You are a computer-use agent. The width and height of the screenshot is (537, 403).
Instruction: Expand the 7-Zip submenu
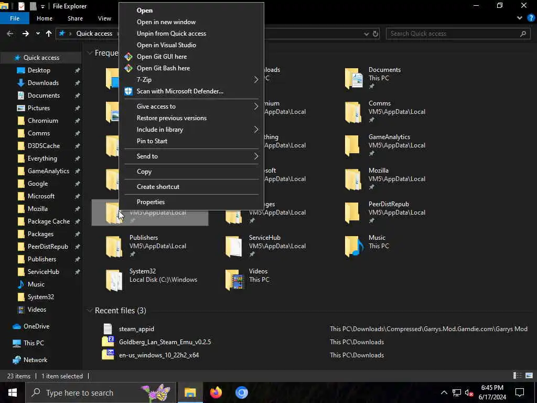(x=191, y=80)
